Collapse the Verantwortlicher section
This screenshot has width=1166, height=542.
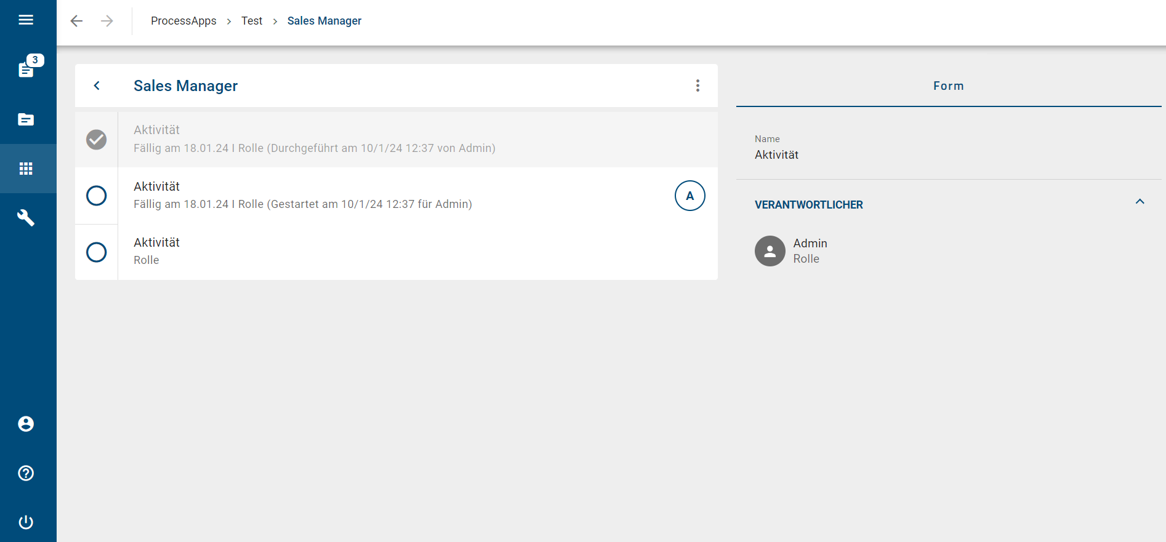[1140, 202]
